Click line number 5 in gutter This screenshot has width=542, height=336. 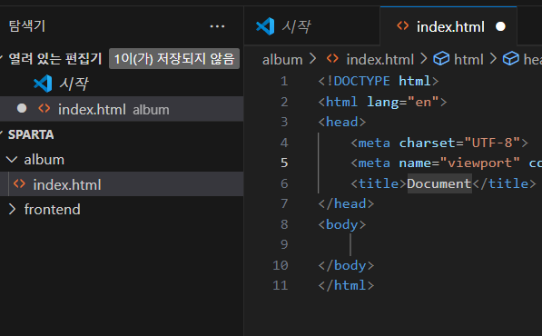pyautogui.click(x=284, y=163)
